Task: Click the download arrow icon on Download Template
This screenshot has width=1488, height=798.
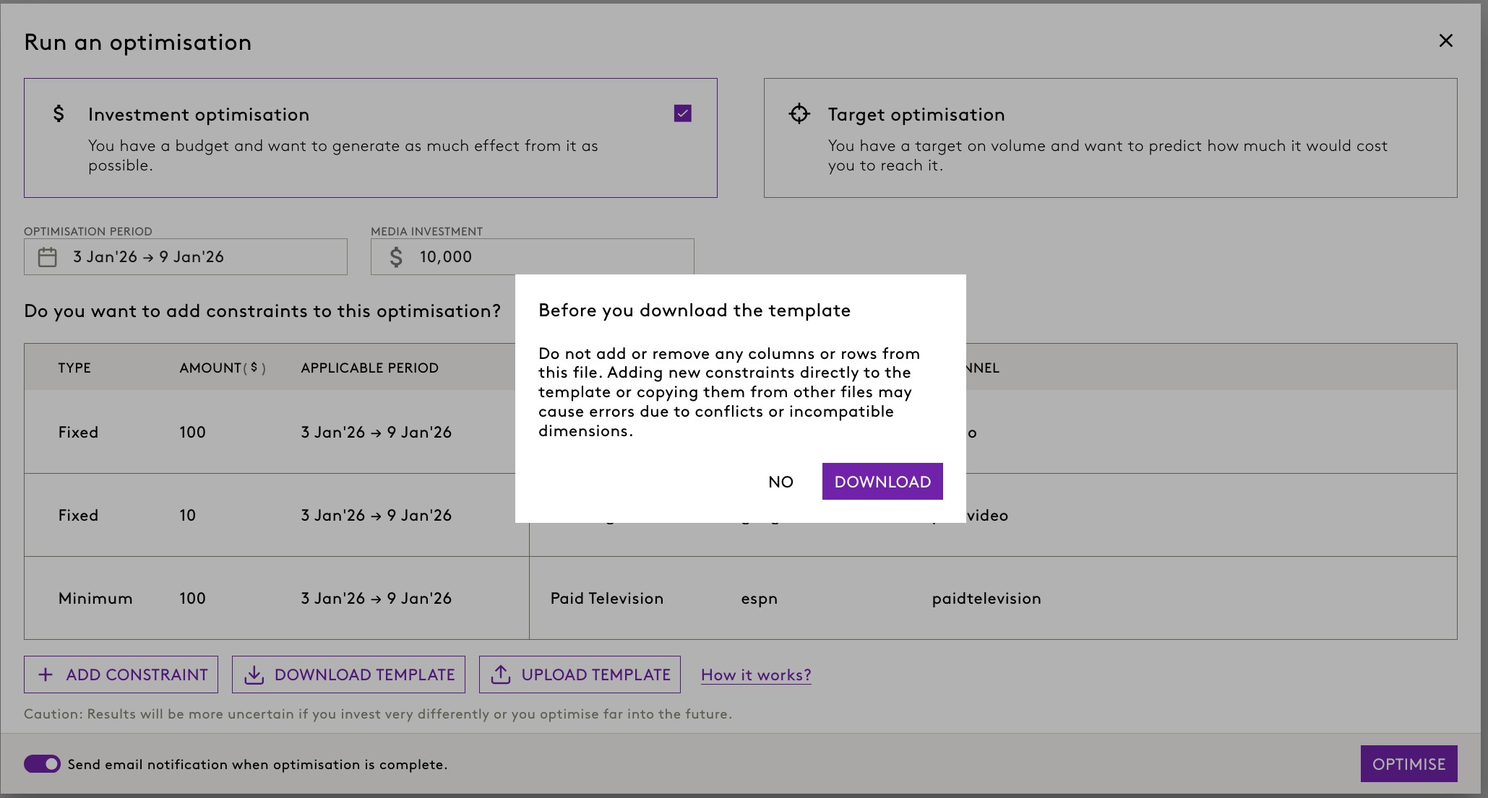Action: [254, 675]
